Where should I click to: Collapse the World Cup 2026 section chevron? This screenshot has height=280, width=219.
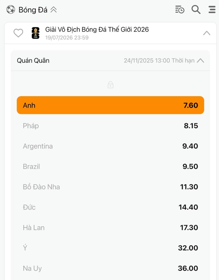(207, 33)
